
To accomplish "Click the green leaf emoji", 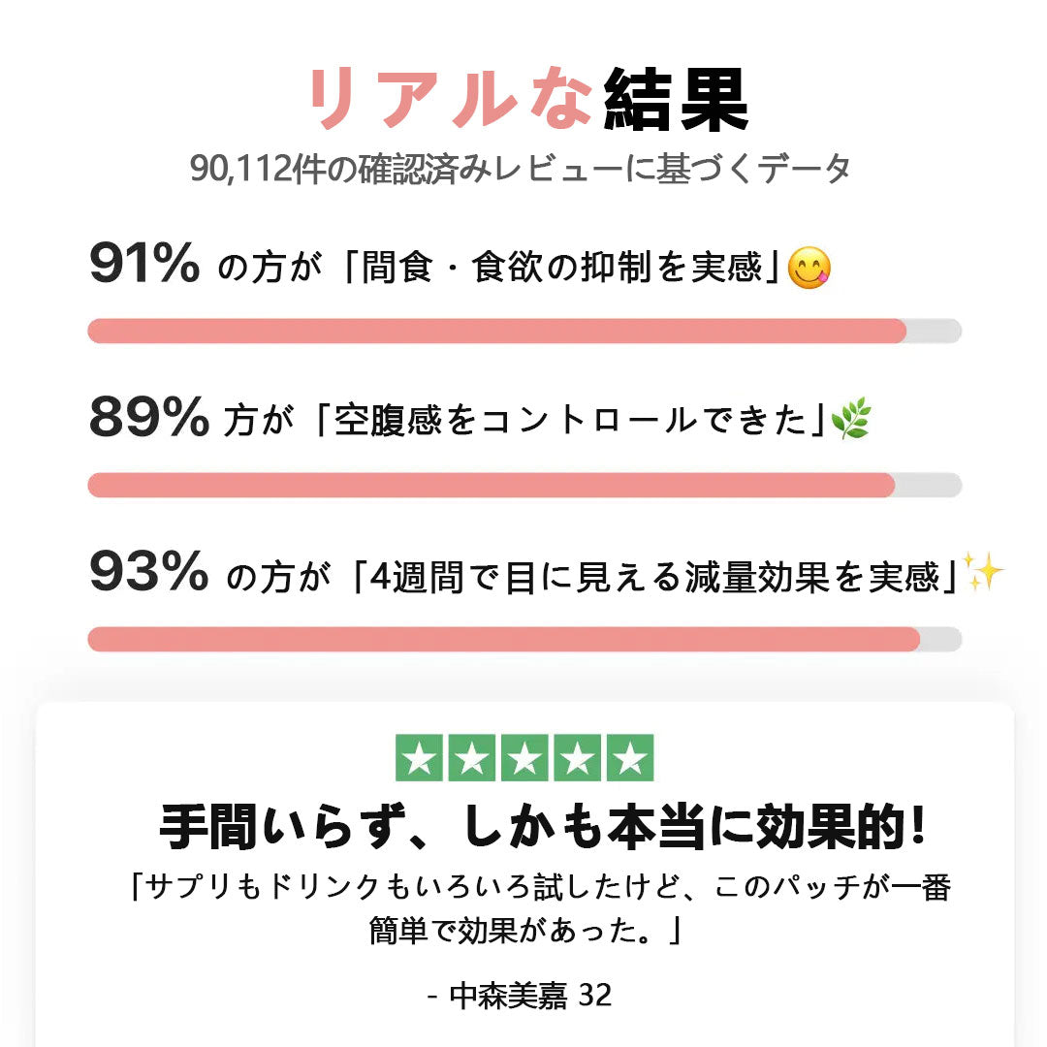I will point(850,419).
